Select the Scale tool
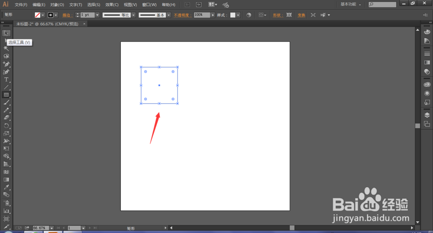Image resolution: width=433 pixels, height=233 pixels. (x=6, y=134)
